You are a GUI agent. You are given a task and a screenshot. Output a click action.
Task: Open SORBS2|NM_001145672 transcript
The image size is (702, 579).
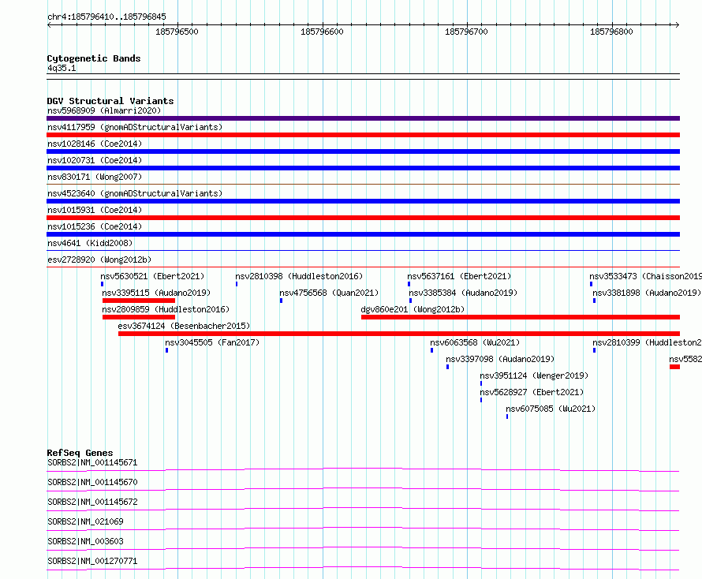point(92,502)
